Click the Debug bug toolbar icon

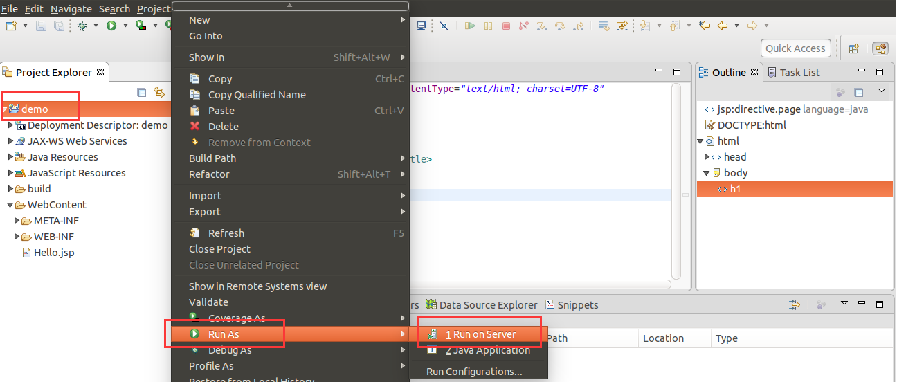point(82,26)
